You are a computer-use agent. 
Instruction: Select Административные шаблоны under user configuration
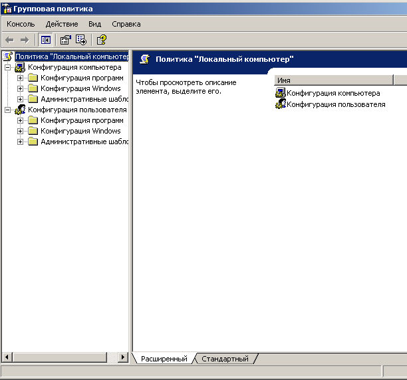coord(84,142)
